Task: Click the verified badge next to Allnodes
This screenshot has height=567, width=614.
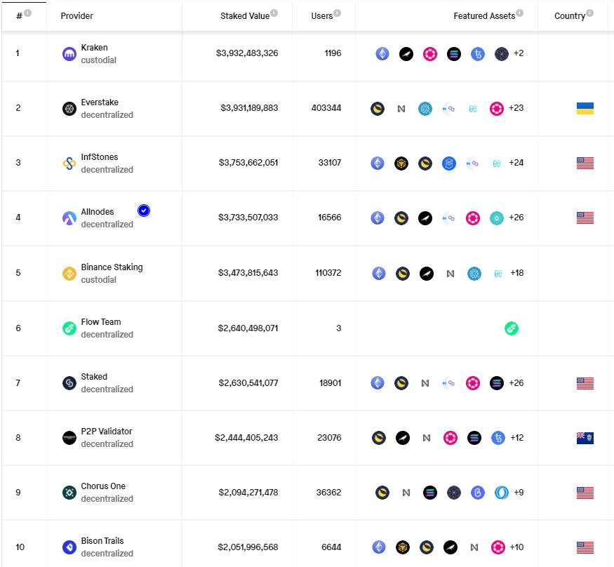Action: click(144, 211)
